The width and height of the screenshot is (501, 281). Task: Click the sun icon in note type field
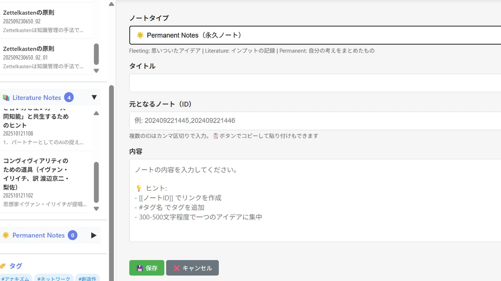click(x=140, y=35)
